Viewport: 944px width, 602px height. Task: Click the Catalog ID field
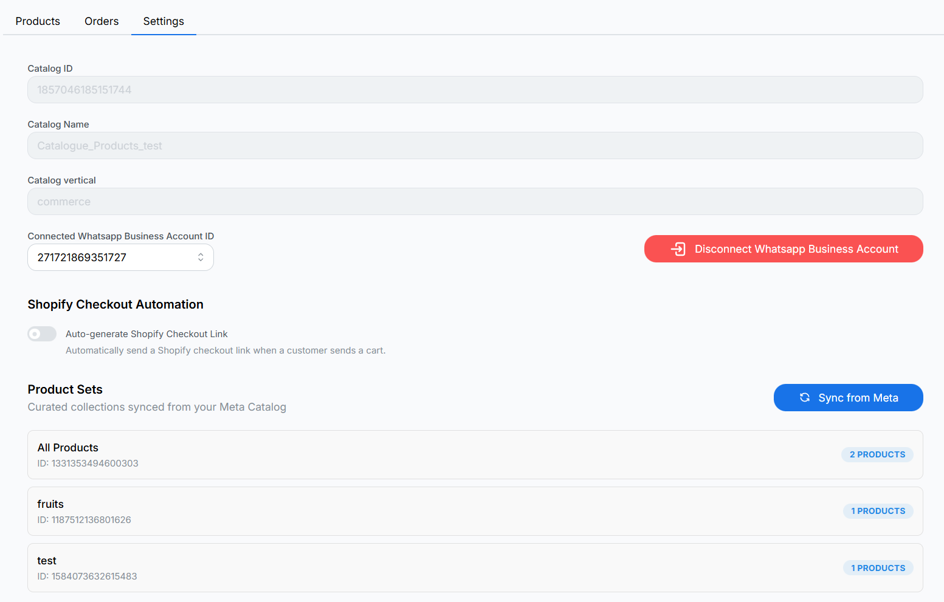(475, 90)
